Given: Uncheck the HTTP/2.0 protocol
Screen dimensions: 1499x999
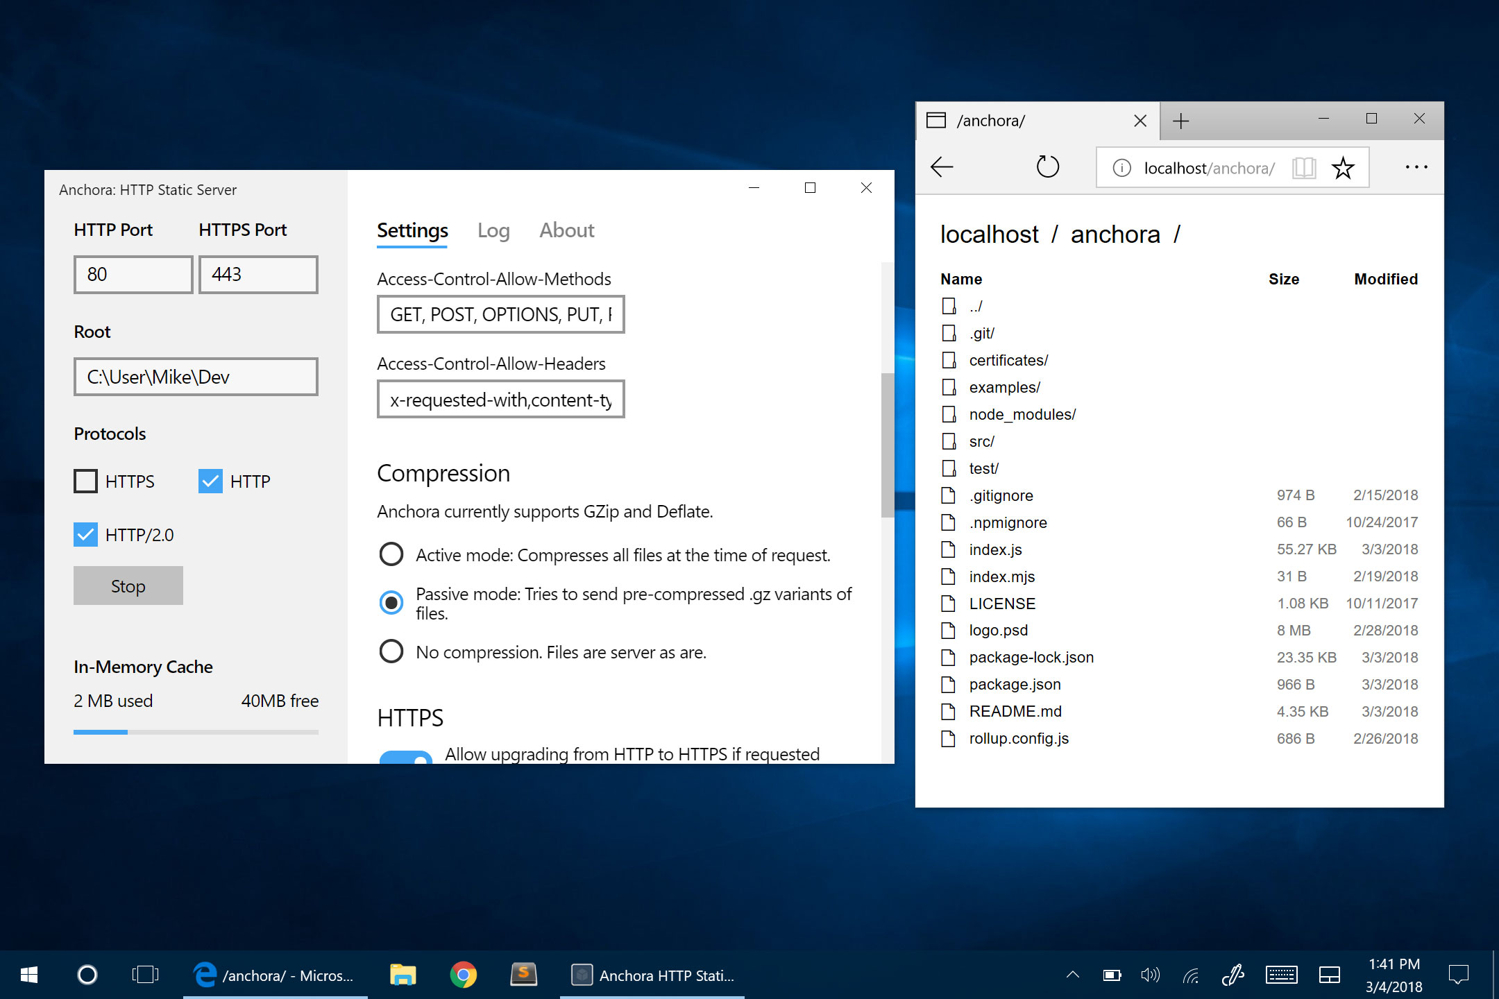Looking at the screenshot, I should pyautogui.click(x=86, y=534).
